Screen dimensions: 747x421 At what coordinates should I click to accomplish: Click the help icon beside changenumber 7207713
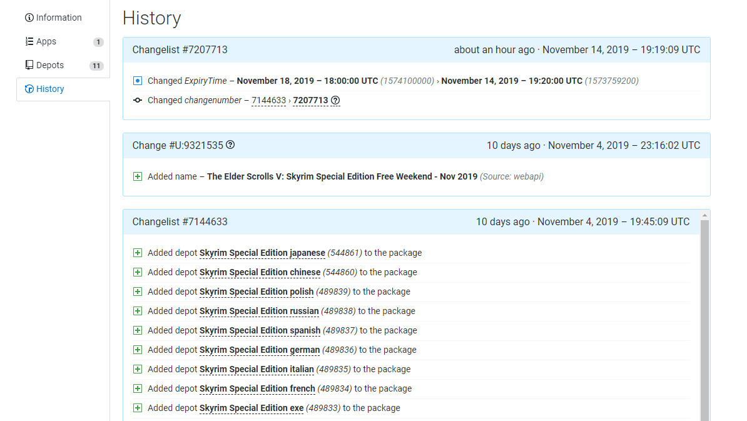tap(335, 100)
